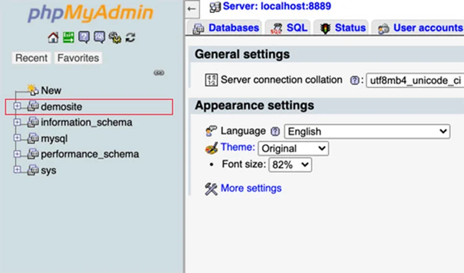Switch to the Databases tab
Screen dimensions: 464x273
(x=224, y=27)
